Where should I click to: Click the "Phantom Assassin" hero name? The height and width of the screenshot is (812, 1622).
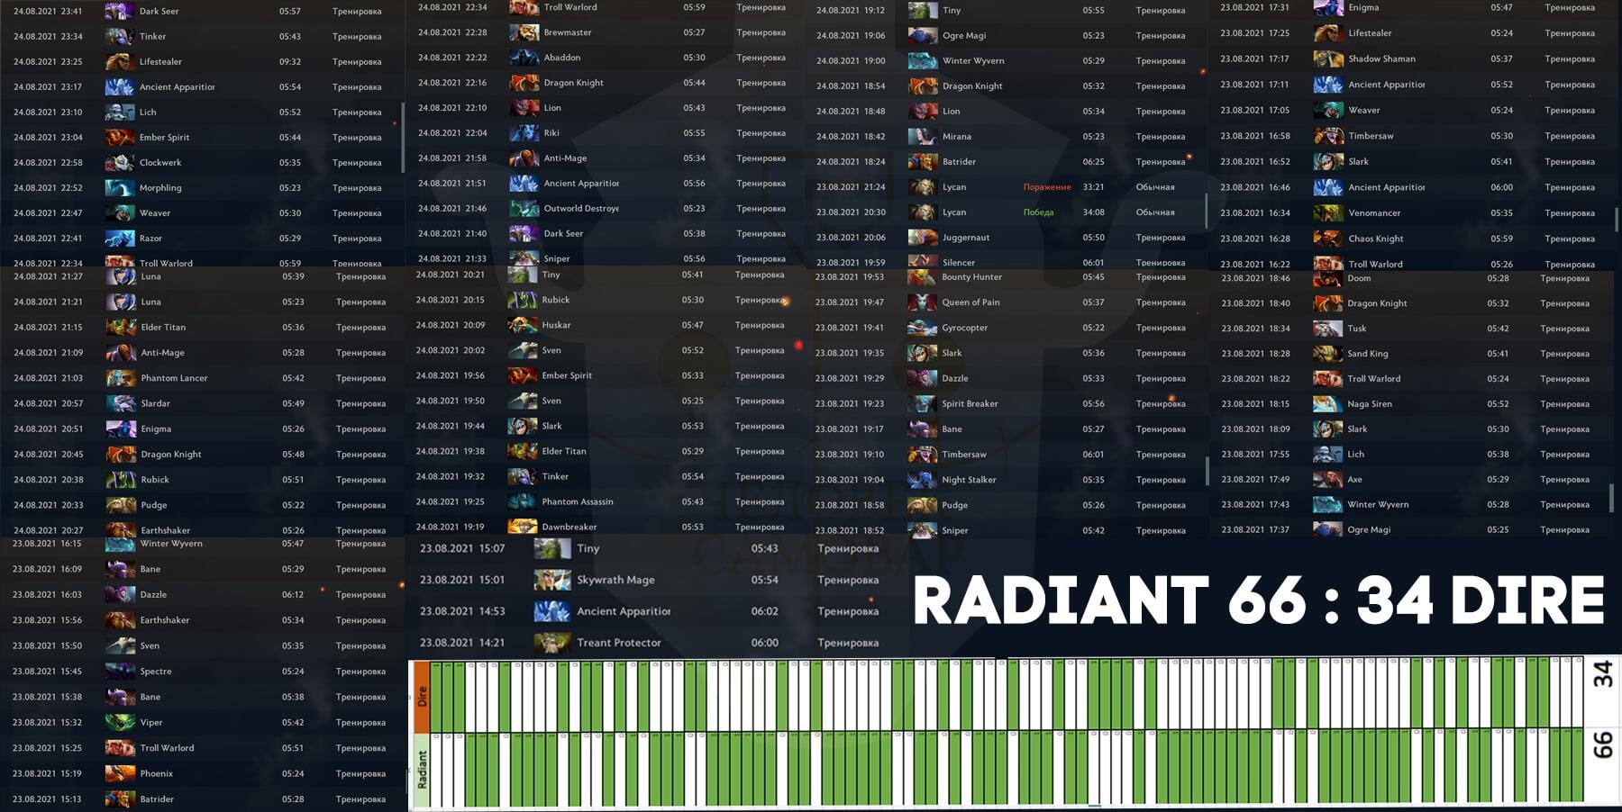click(x=578, y=501)
